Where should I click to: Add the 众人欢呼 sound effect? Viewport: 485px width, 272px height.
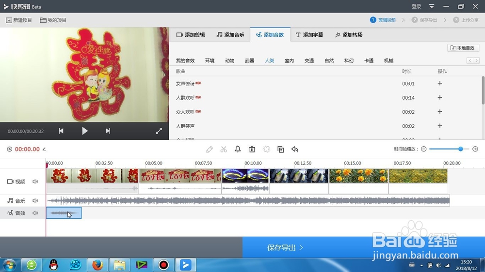(439, 112)
